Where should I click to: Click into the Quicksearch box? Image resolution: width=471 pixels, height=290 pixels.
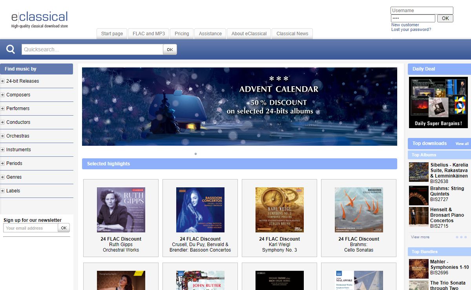[92, 49]
